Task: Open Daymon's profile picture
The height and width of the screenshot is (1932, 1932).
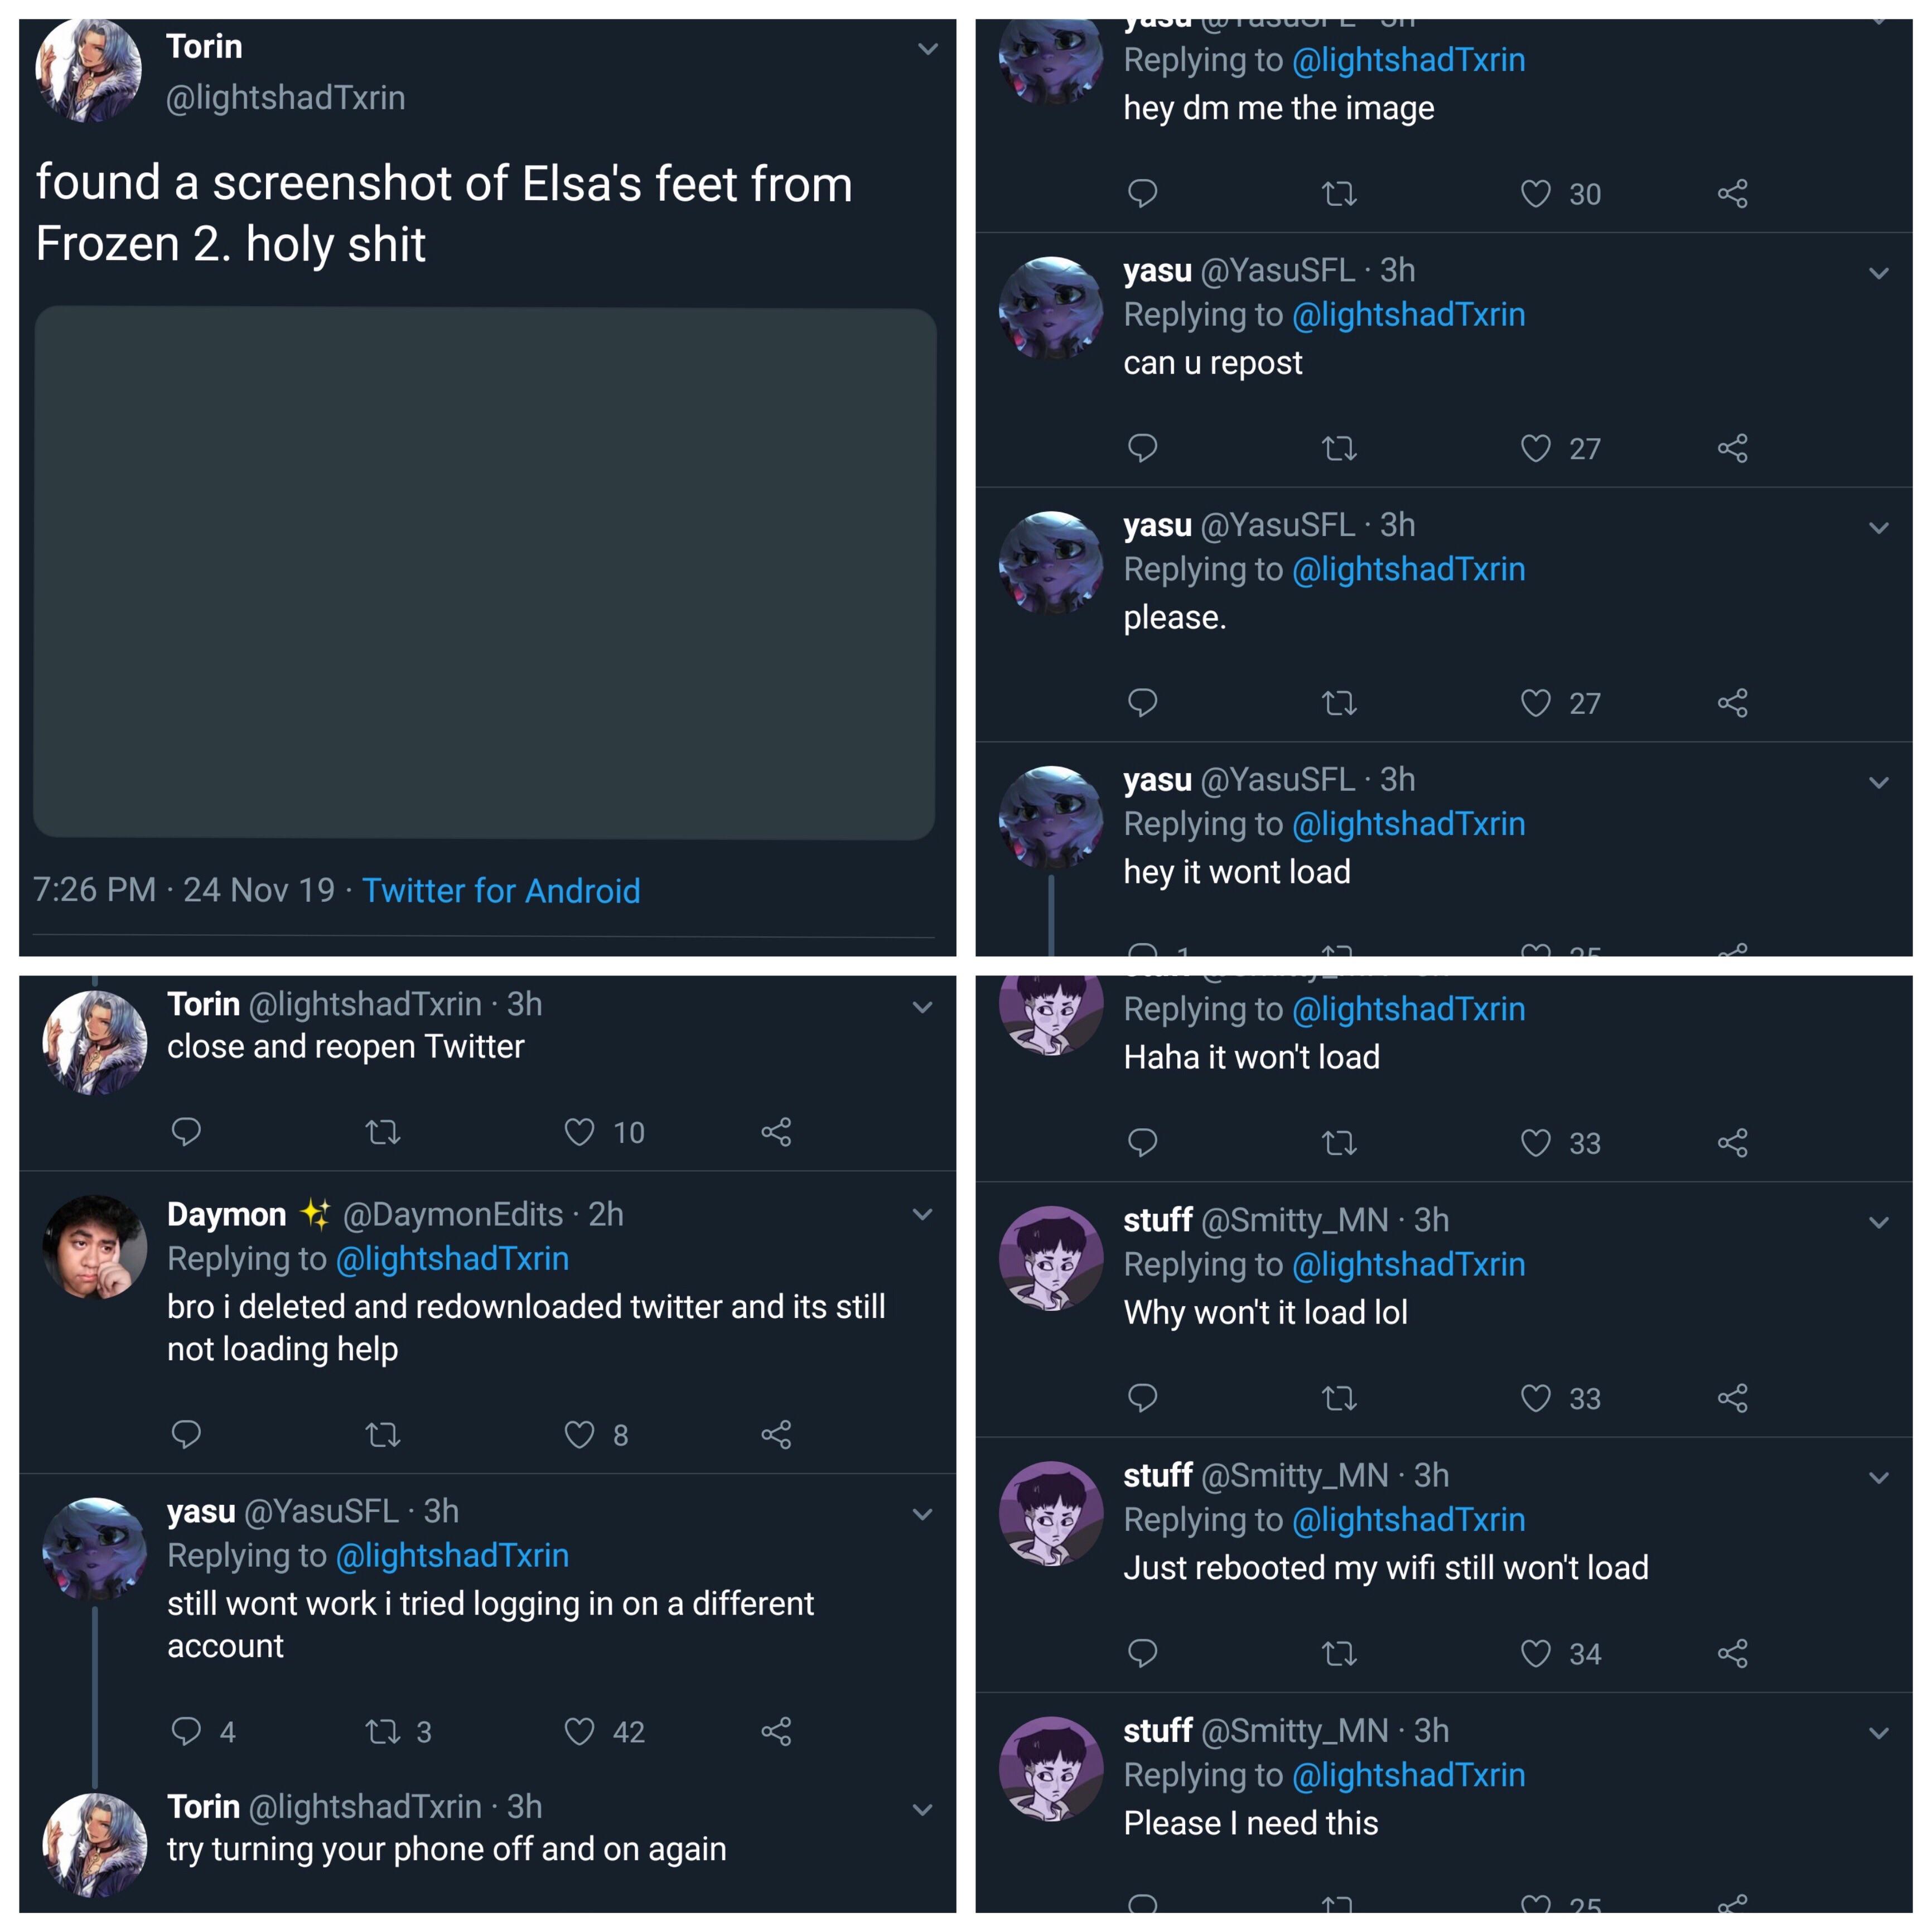Action: pos(94,1247)
